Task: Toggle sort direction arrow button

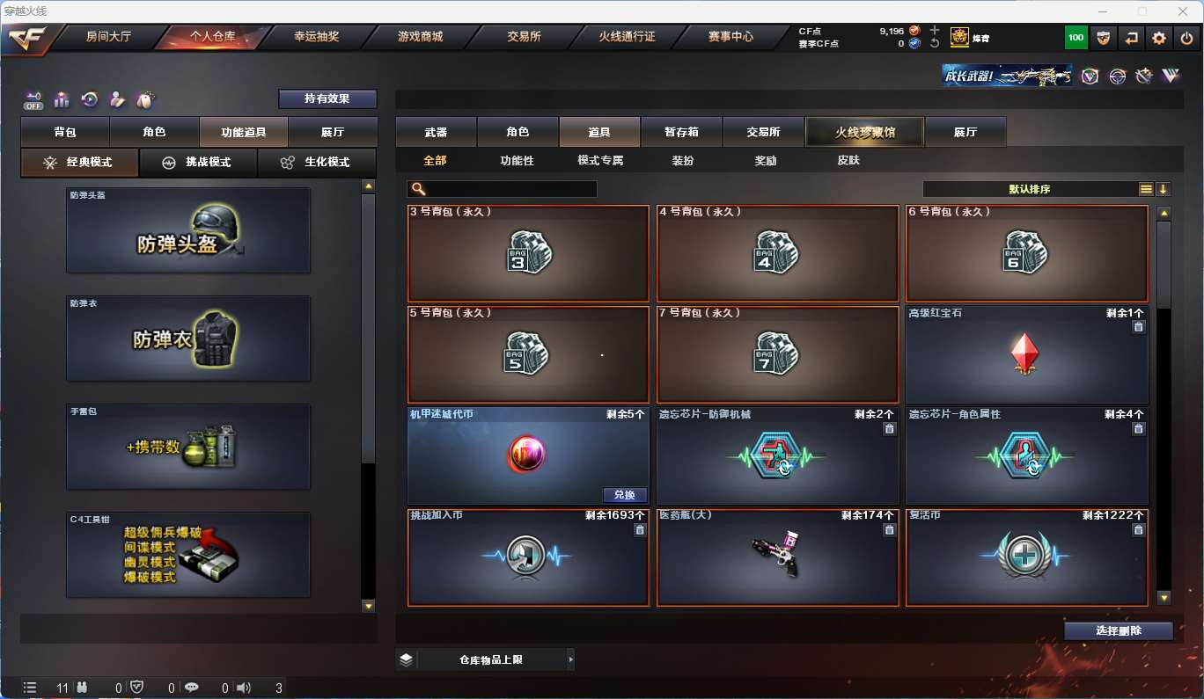Action: click(1163, 189)
